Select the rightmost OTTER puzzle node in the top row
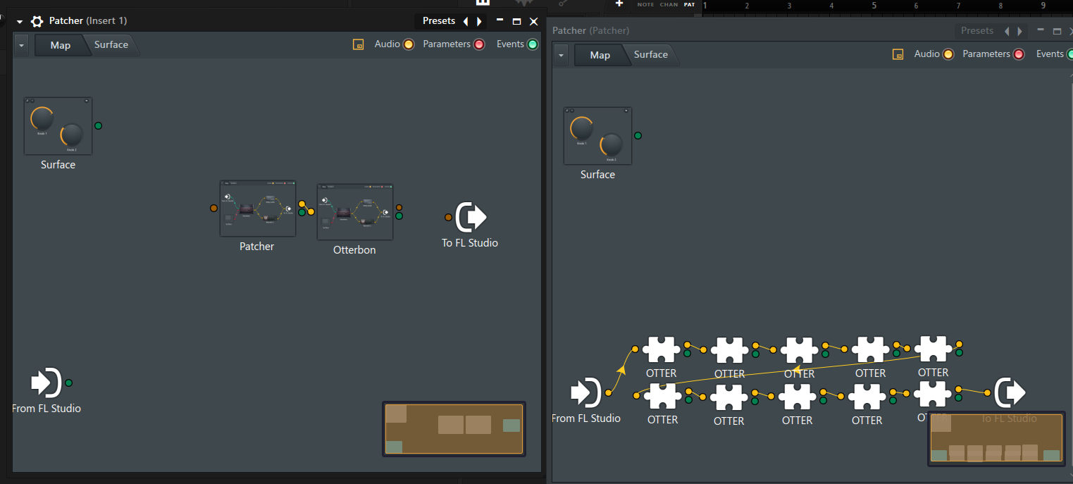The height and width of the screenshot is (484, 1073). click(933, 349)
